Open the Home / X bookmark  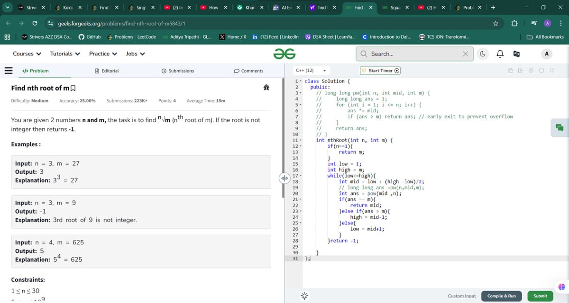point(232,37)
